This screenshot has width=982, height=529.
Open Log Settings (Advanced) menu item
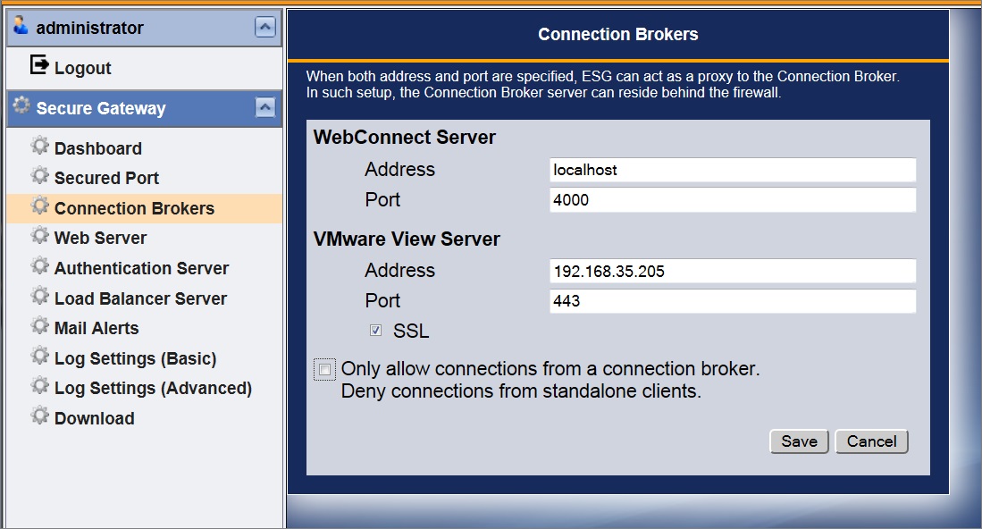coord(153,388)
